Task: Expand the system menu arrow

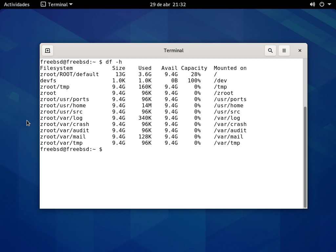Action: (x=329, y=4)
